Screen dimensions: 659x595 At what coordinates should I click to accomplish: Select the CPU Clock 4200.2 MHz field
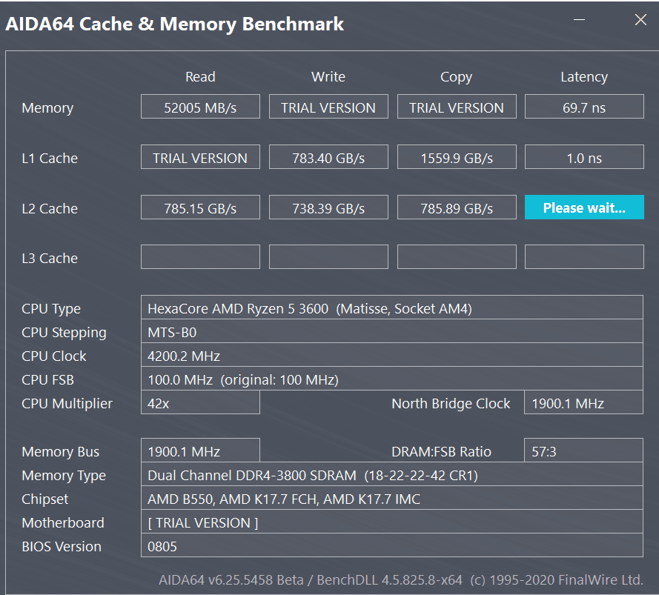(x=391, y=355)
